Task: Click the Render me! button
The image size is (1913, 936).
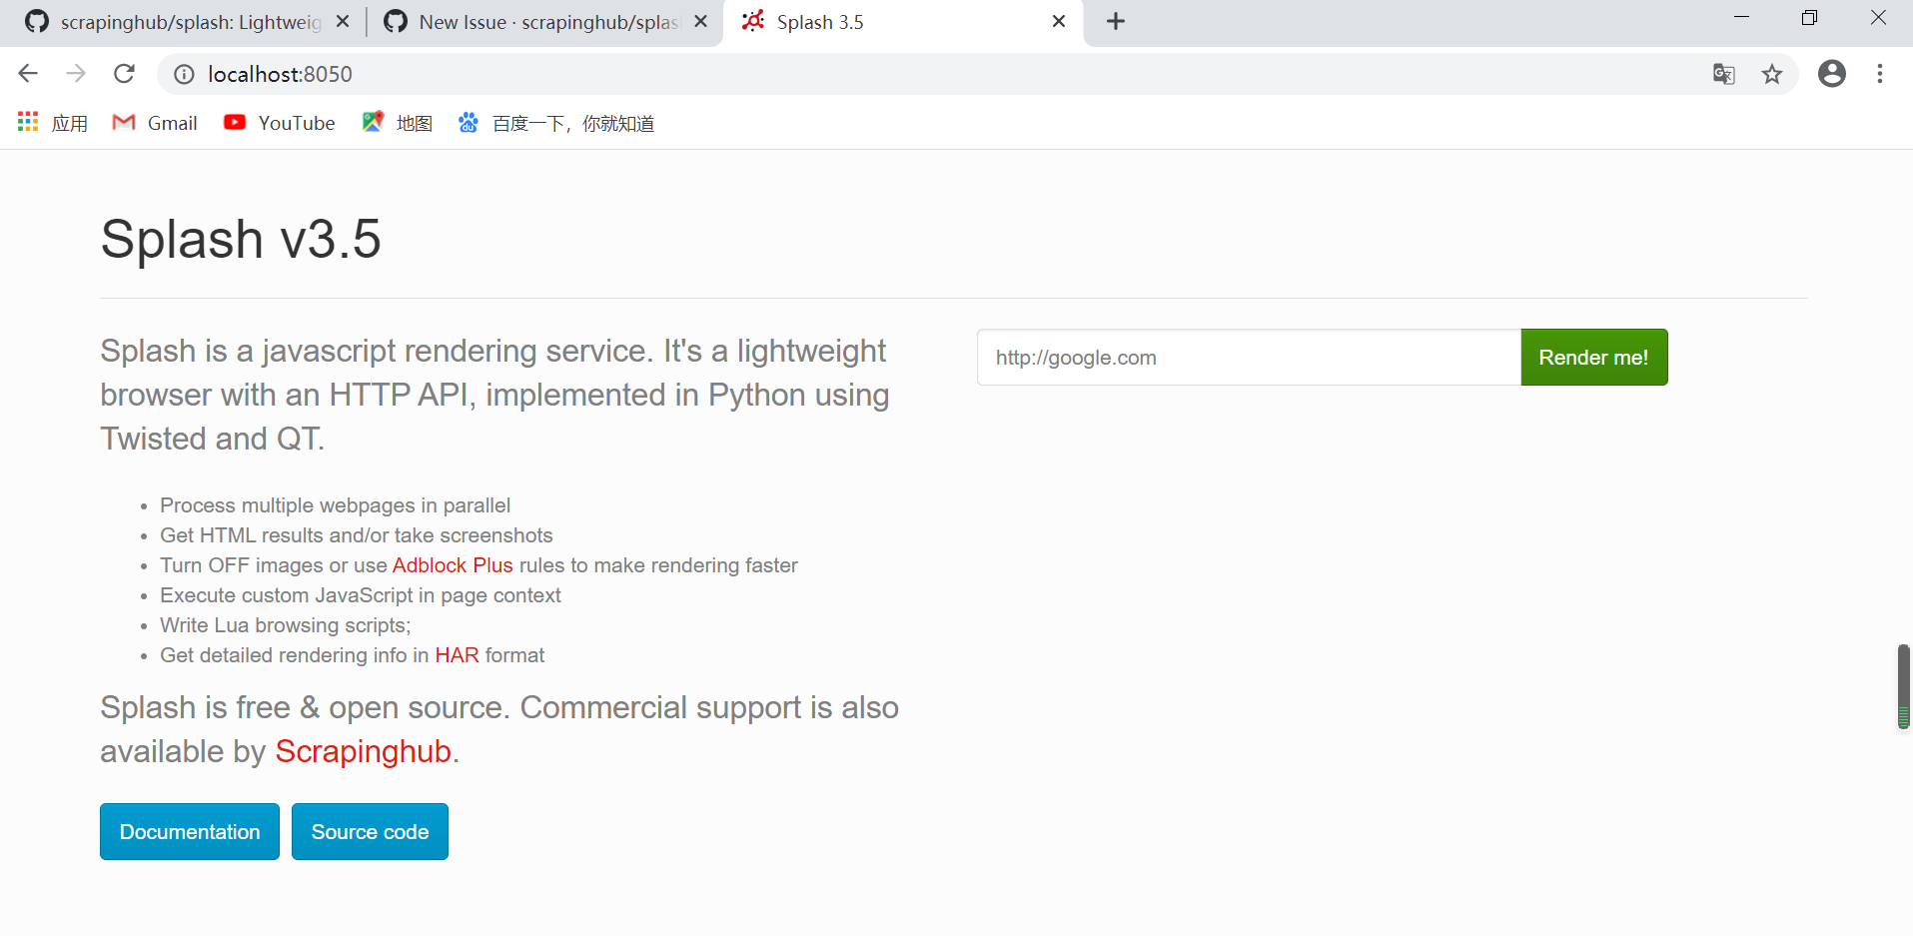Action: click(x=1593, y=357)
